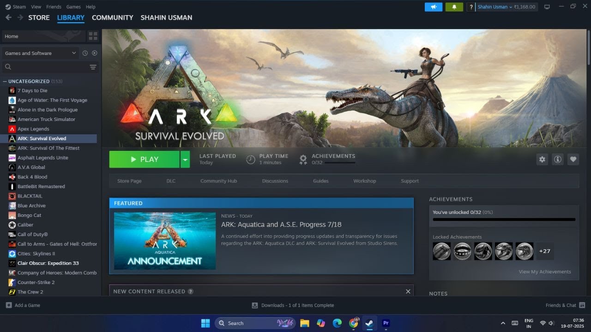The width and height of the screenshot is (591, 332).
Task: Open Windows Start menu
Action: point(205,323)
